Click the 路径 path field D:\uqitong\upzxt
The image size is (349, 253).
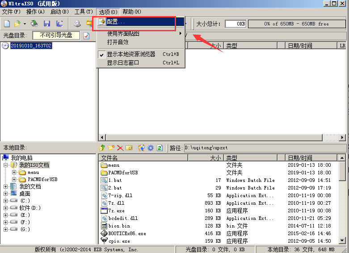click(265, 148)
